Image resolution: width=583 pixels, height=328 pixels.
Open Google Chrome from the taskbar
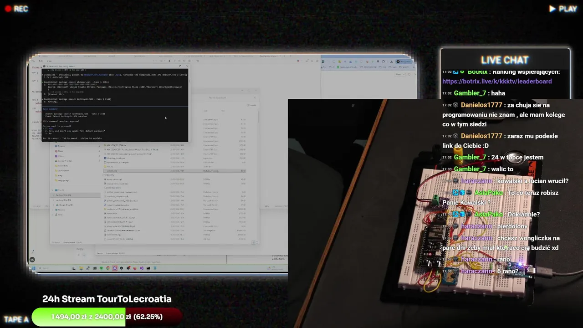click(x=108, y=268)
